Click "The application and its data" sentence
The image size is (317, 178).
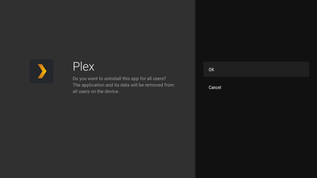(x=123, y=88)
